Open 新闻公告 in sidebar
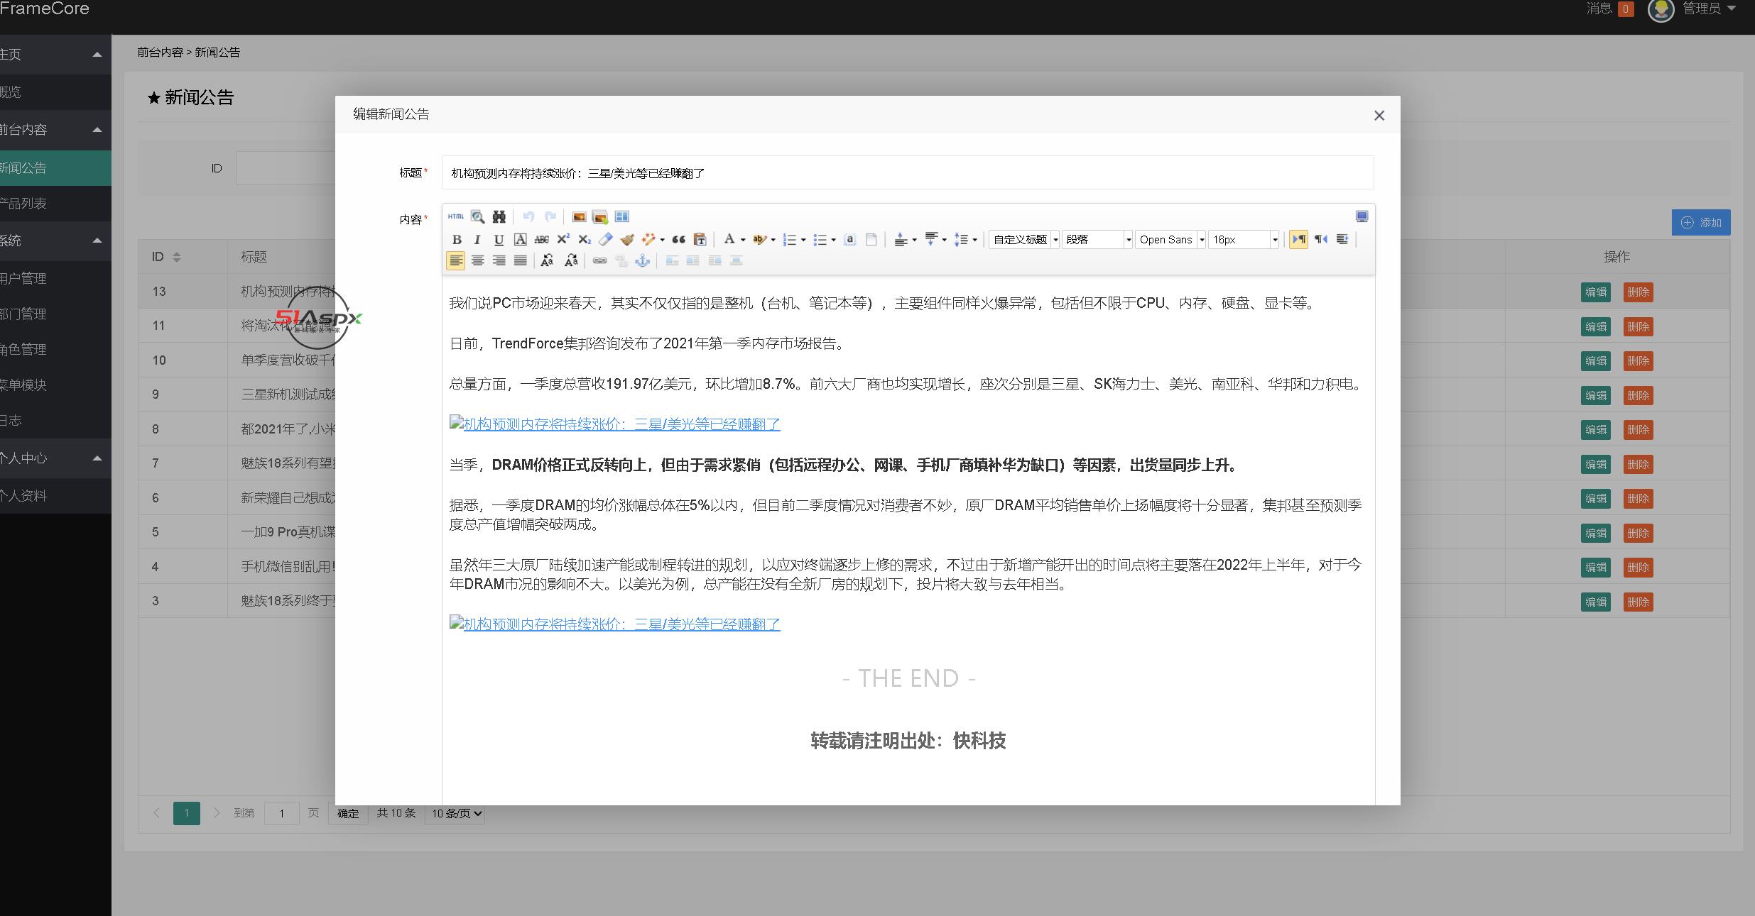 tap(55, 168)
